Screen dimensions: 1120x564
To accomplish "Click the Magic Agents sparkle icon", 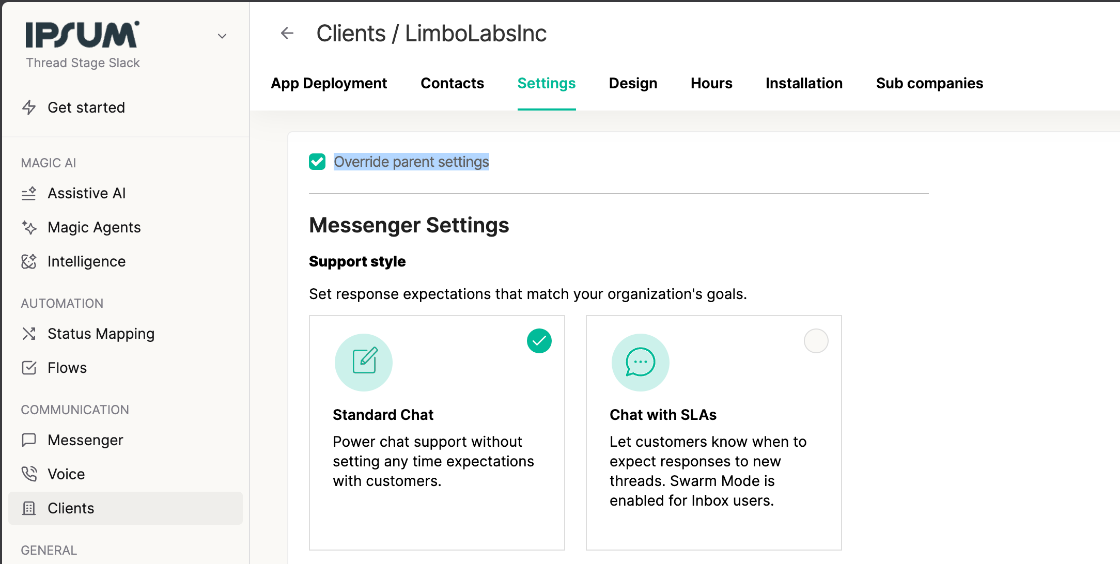I will click(x=29, y=227).
